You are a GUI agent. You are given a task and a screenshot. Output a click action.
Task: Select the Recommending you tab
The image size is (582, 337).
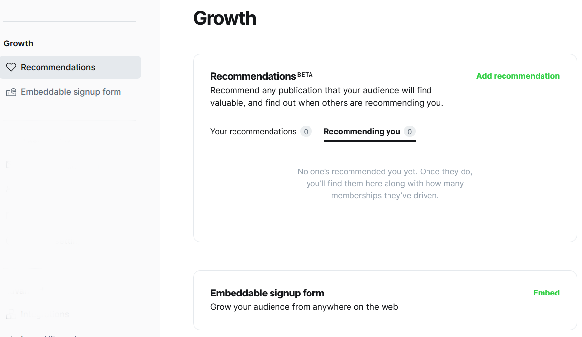click(x=362, y=131)
